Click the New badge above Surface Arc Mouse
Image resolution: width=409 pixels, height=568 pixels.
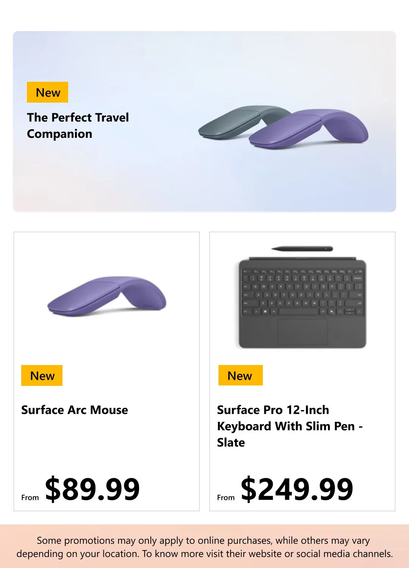click(42, 376)
